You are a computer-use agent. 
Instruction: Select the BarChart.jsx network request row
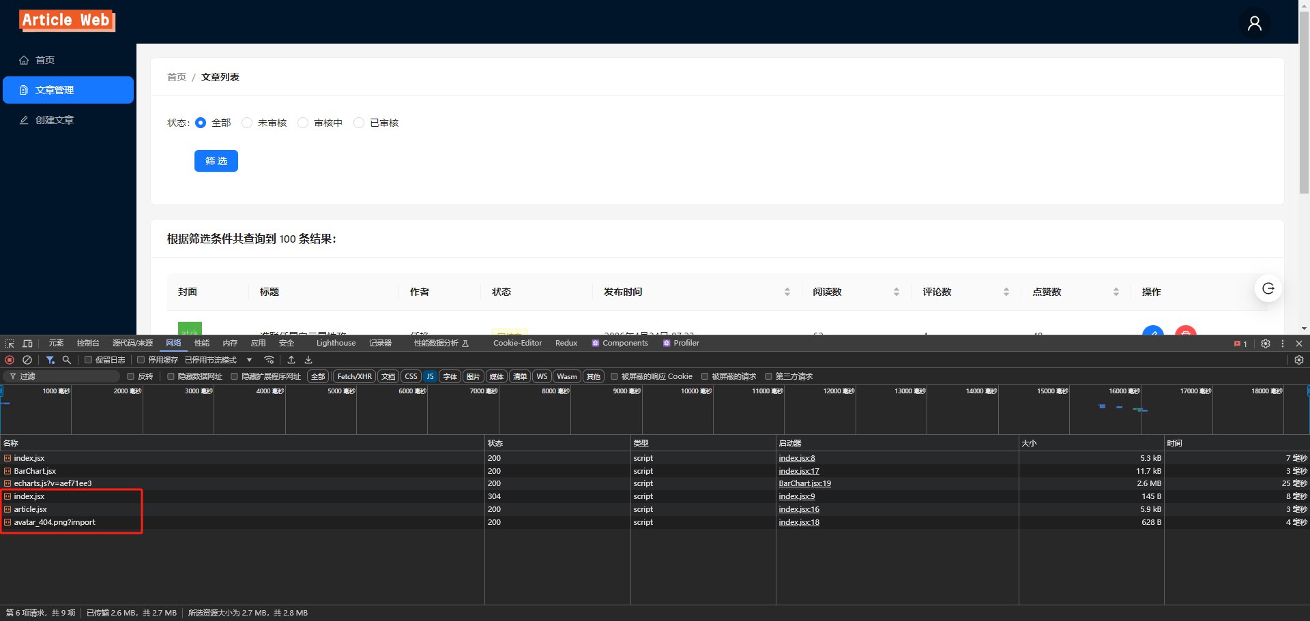click(x=655, y=471)
